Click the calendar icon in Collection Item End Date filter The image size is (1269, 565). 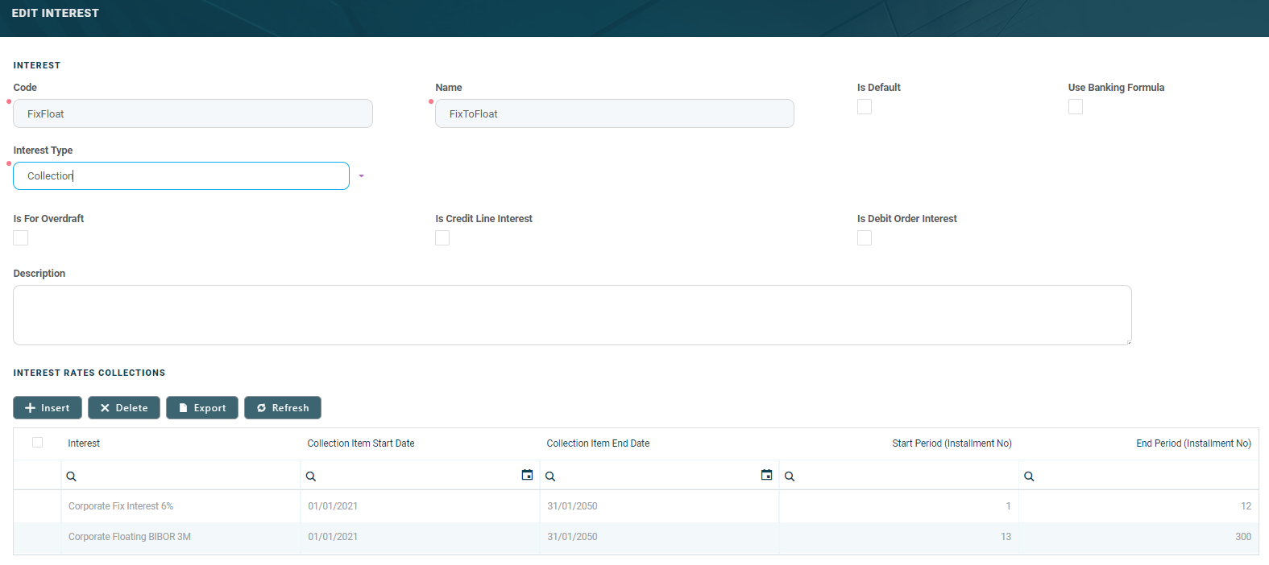tap(766, 475)
